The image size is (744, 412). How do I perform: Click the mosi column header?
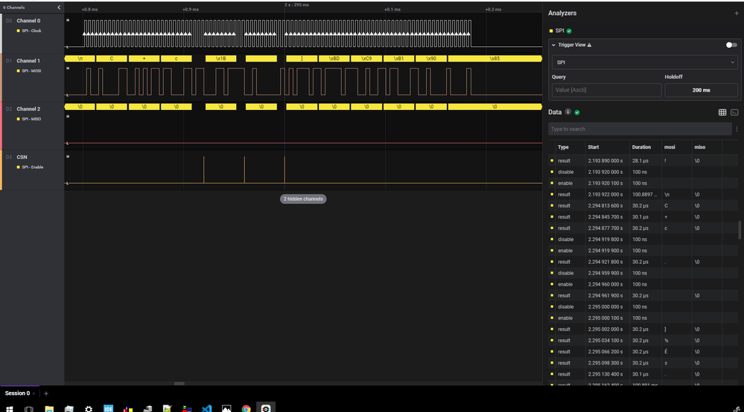coord(670,147)
